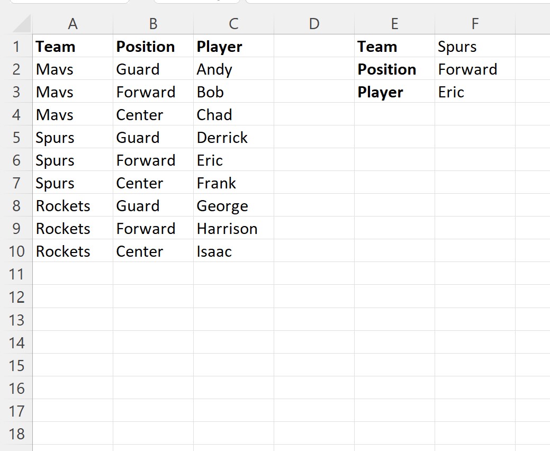The height and width of the screenshot is (451, 550).
Task: Select cell F1 containing Spurs
Action: coord(475,46)
